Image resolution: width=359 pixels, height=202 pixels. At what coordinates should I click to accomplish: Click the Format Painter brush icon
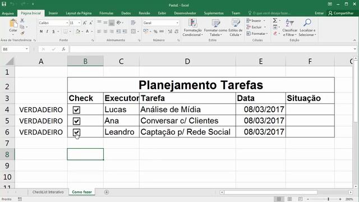click(x=22, y=33)
